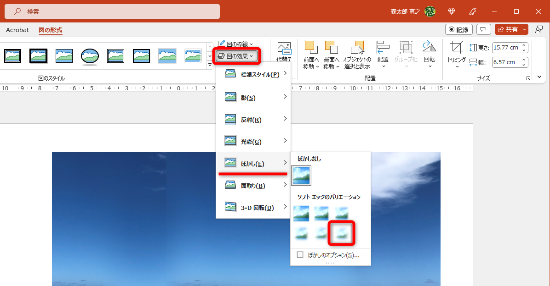The height and width of the screenshot is (286, 550).
Task: Open 光彩(G) submenu
Action: 253,141
